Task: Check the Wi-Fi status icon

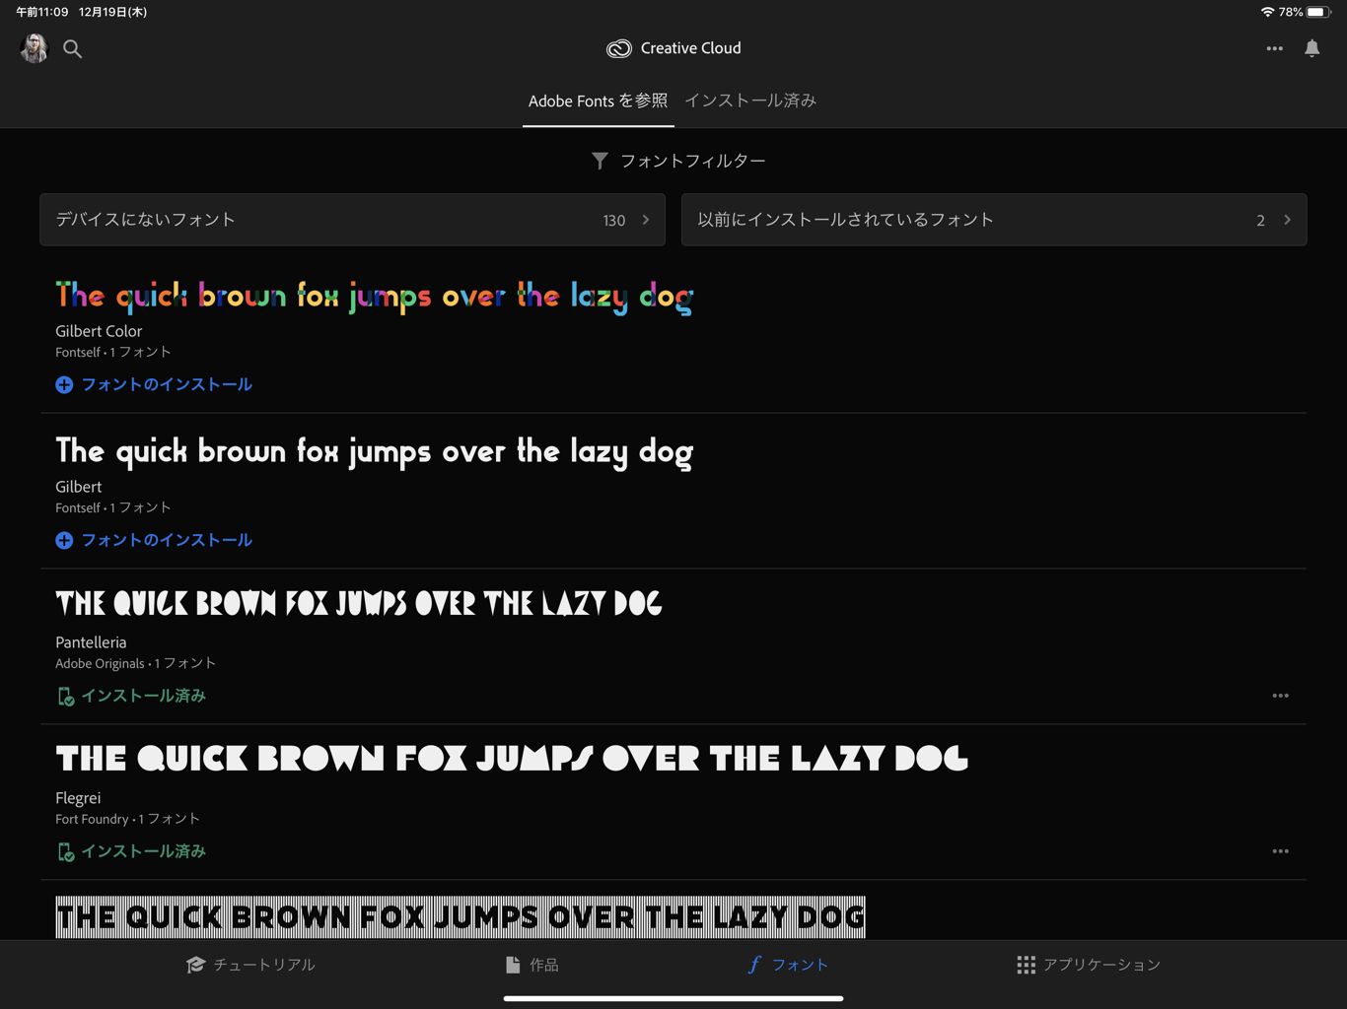Action: pos(1267,12)
